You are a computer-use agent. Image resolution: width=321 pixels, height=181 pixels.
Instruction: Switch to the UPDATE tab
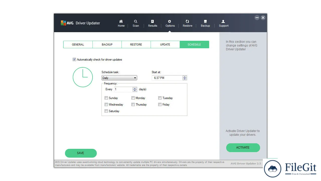(x=165, y=44)
